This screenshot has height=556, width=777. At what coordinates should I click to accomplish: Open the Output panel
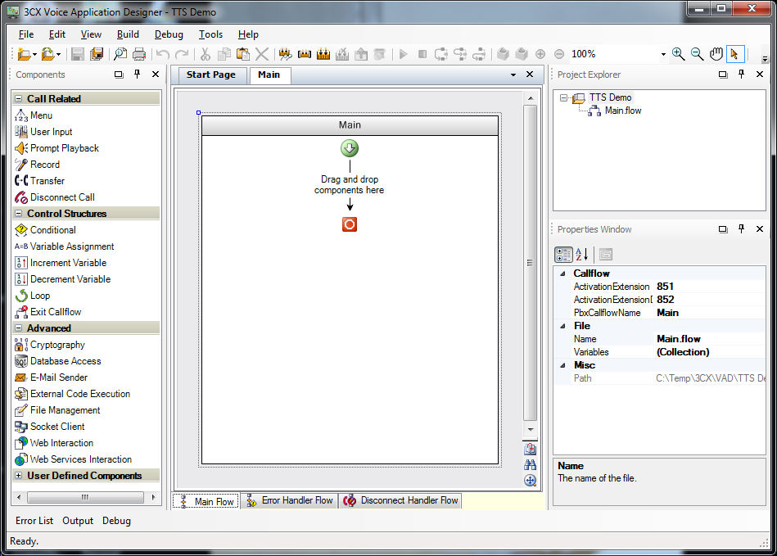(x=78, y=521)
